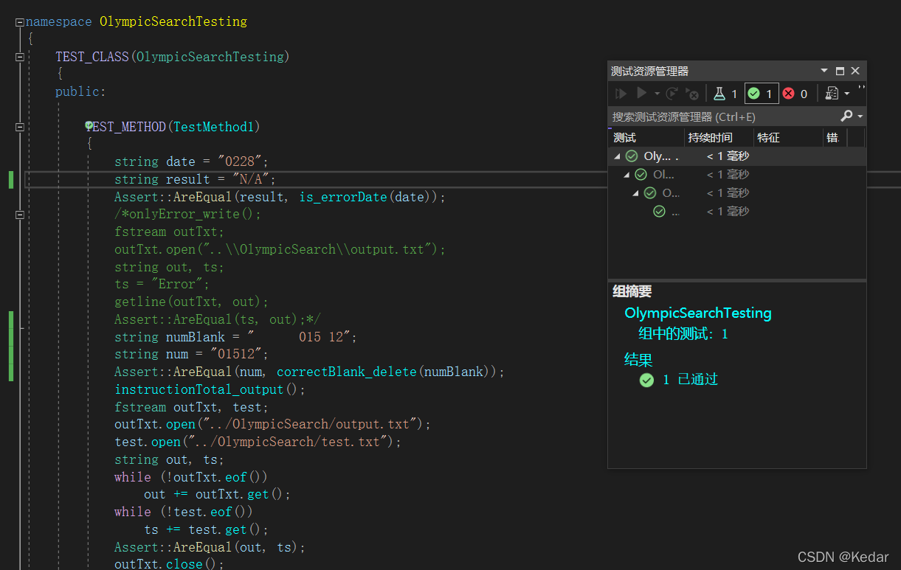Image resolution: width=901 pixels, height=570 pixels.
Task: Sort by the 持续时间 column header
Action: (719, 137)
